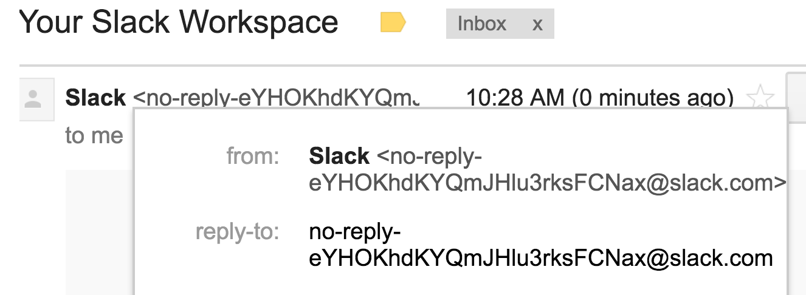Click the gray sender avatar icon

pyautogui.click(x=33, y=100)
